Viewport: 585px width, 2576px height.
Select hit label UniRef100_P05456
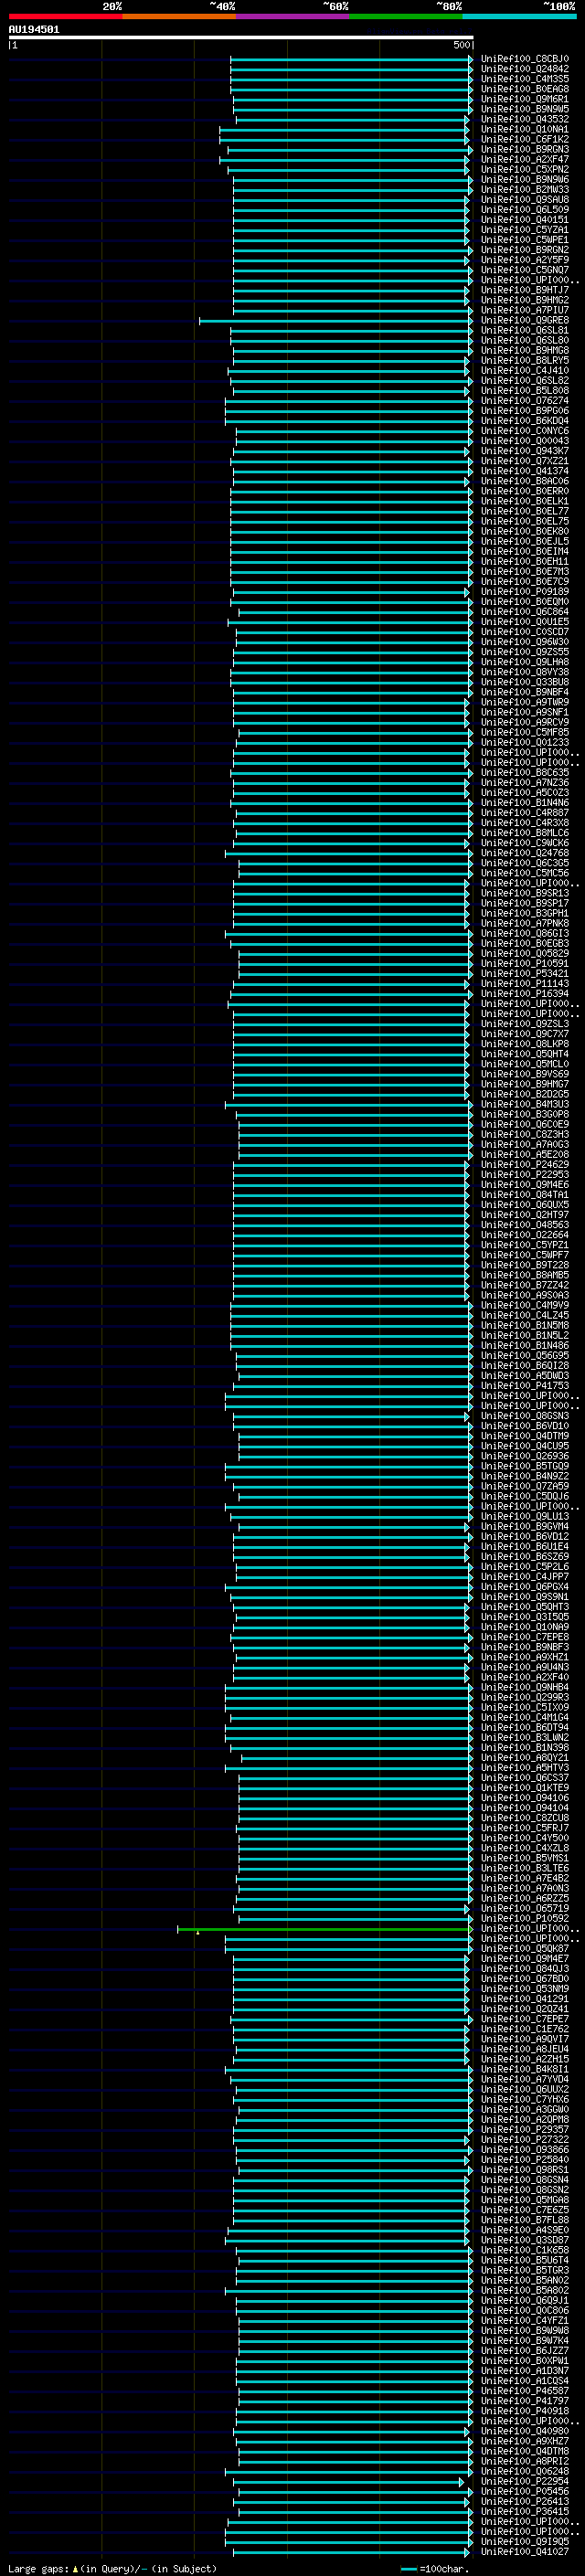click(x=524, y=2491)
